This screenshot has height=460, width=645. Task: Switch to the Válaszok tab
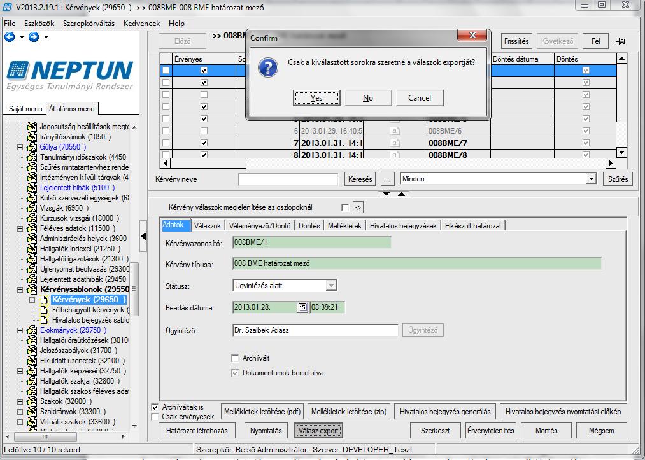click(x=208, y=226)
